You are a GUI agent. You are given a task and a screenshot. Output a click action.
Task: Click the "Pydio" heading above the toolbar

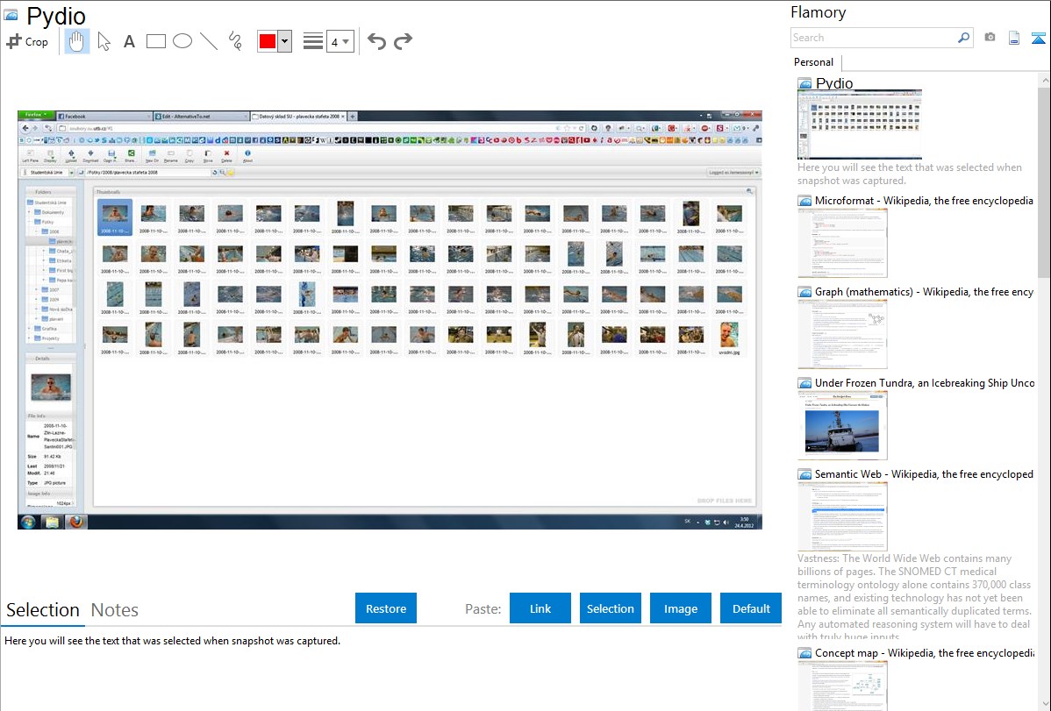pyautogui.click(x=56, y=16)
